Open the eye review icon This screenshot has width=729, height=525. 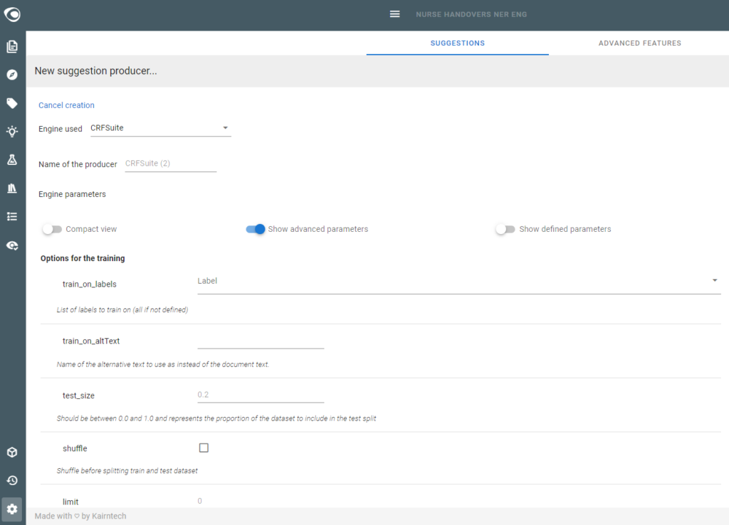point(12,245)
